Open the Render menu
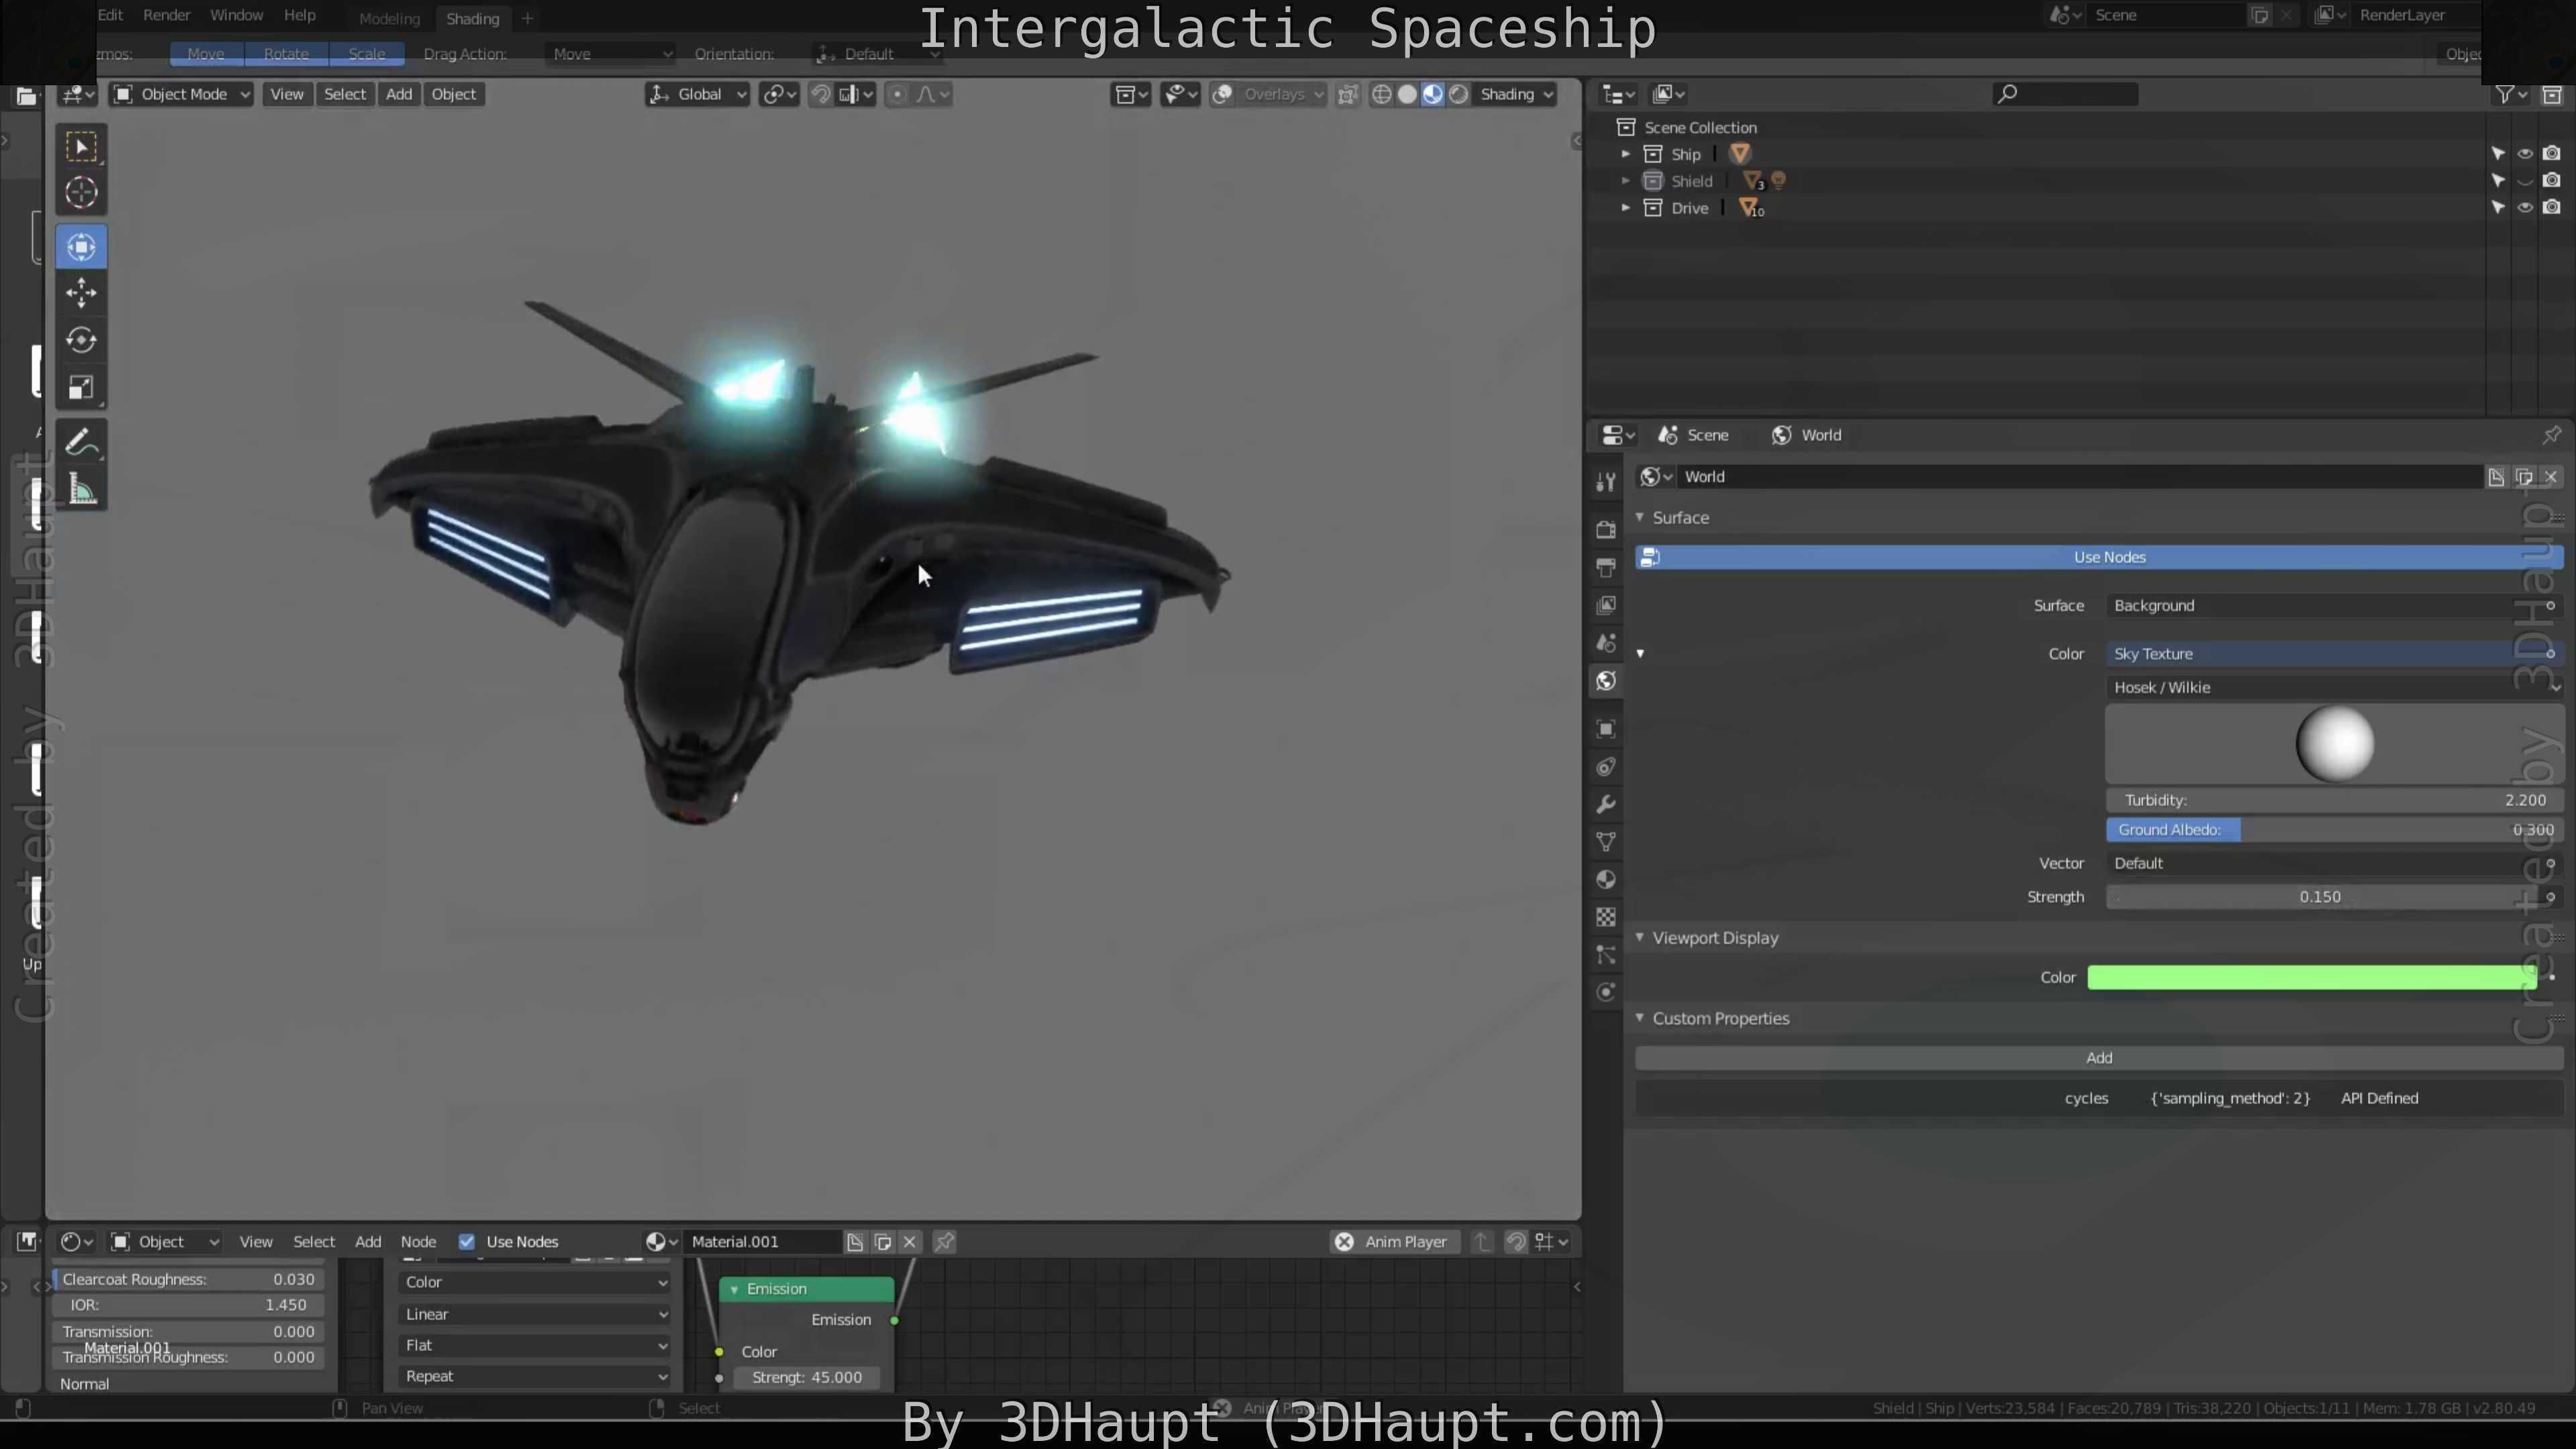 (x=166, y=15)
